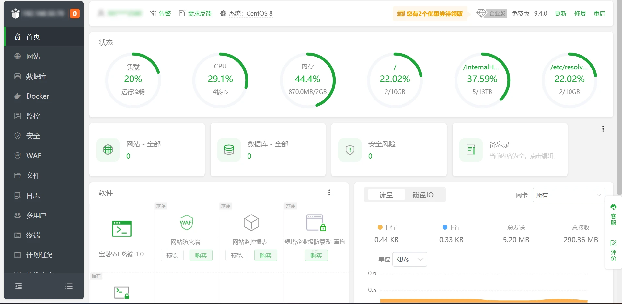Click the 总接收 290.36 MB value
This screenshot has height=304, width=622.
[581, 240]
